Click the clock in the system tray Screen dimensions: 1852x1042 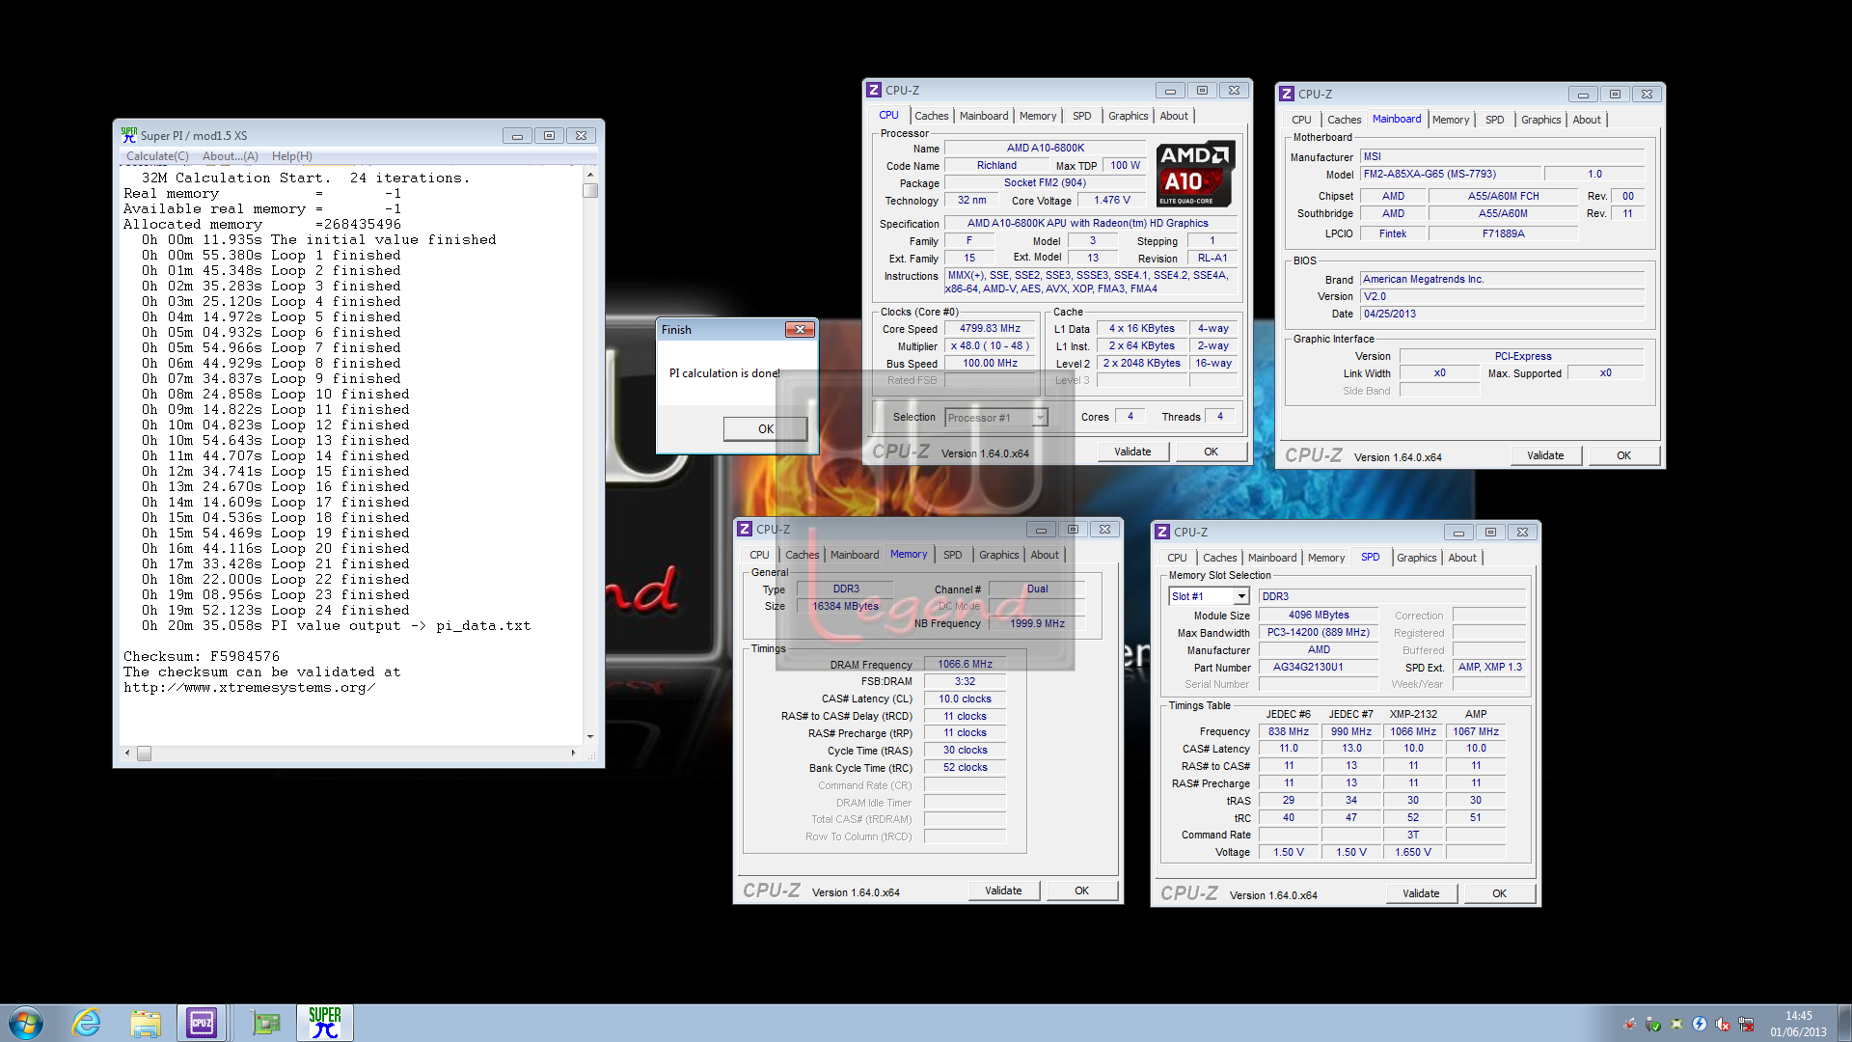click(1798, 1024)
